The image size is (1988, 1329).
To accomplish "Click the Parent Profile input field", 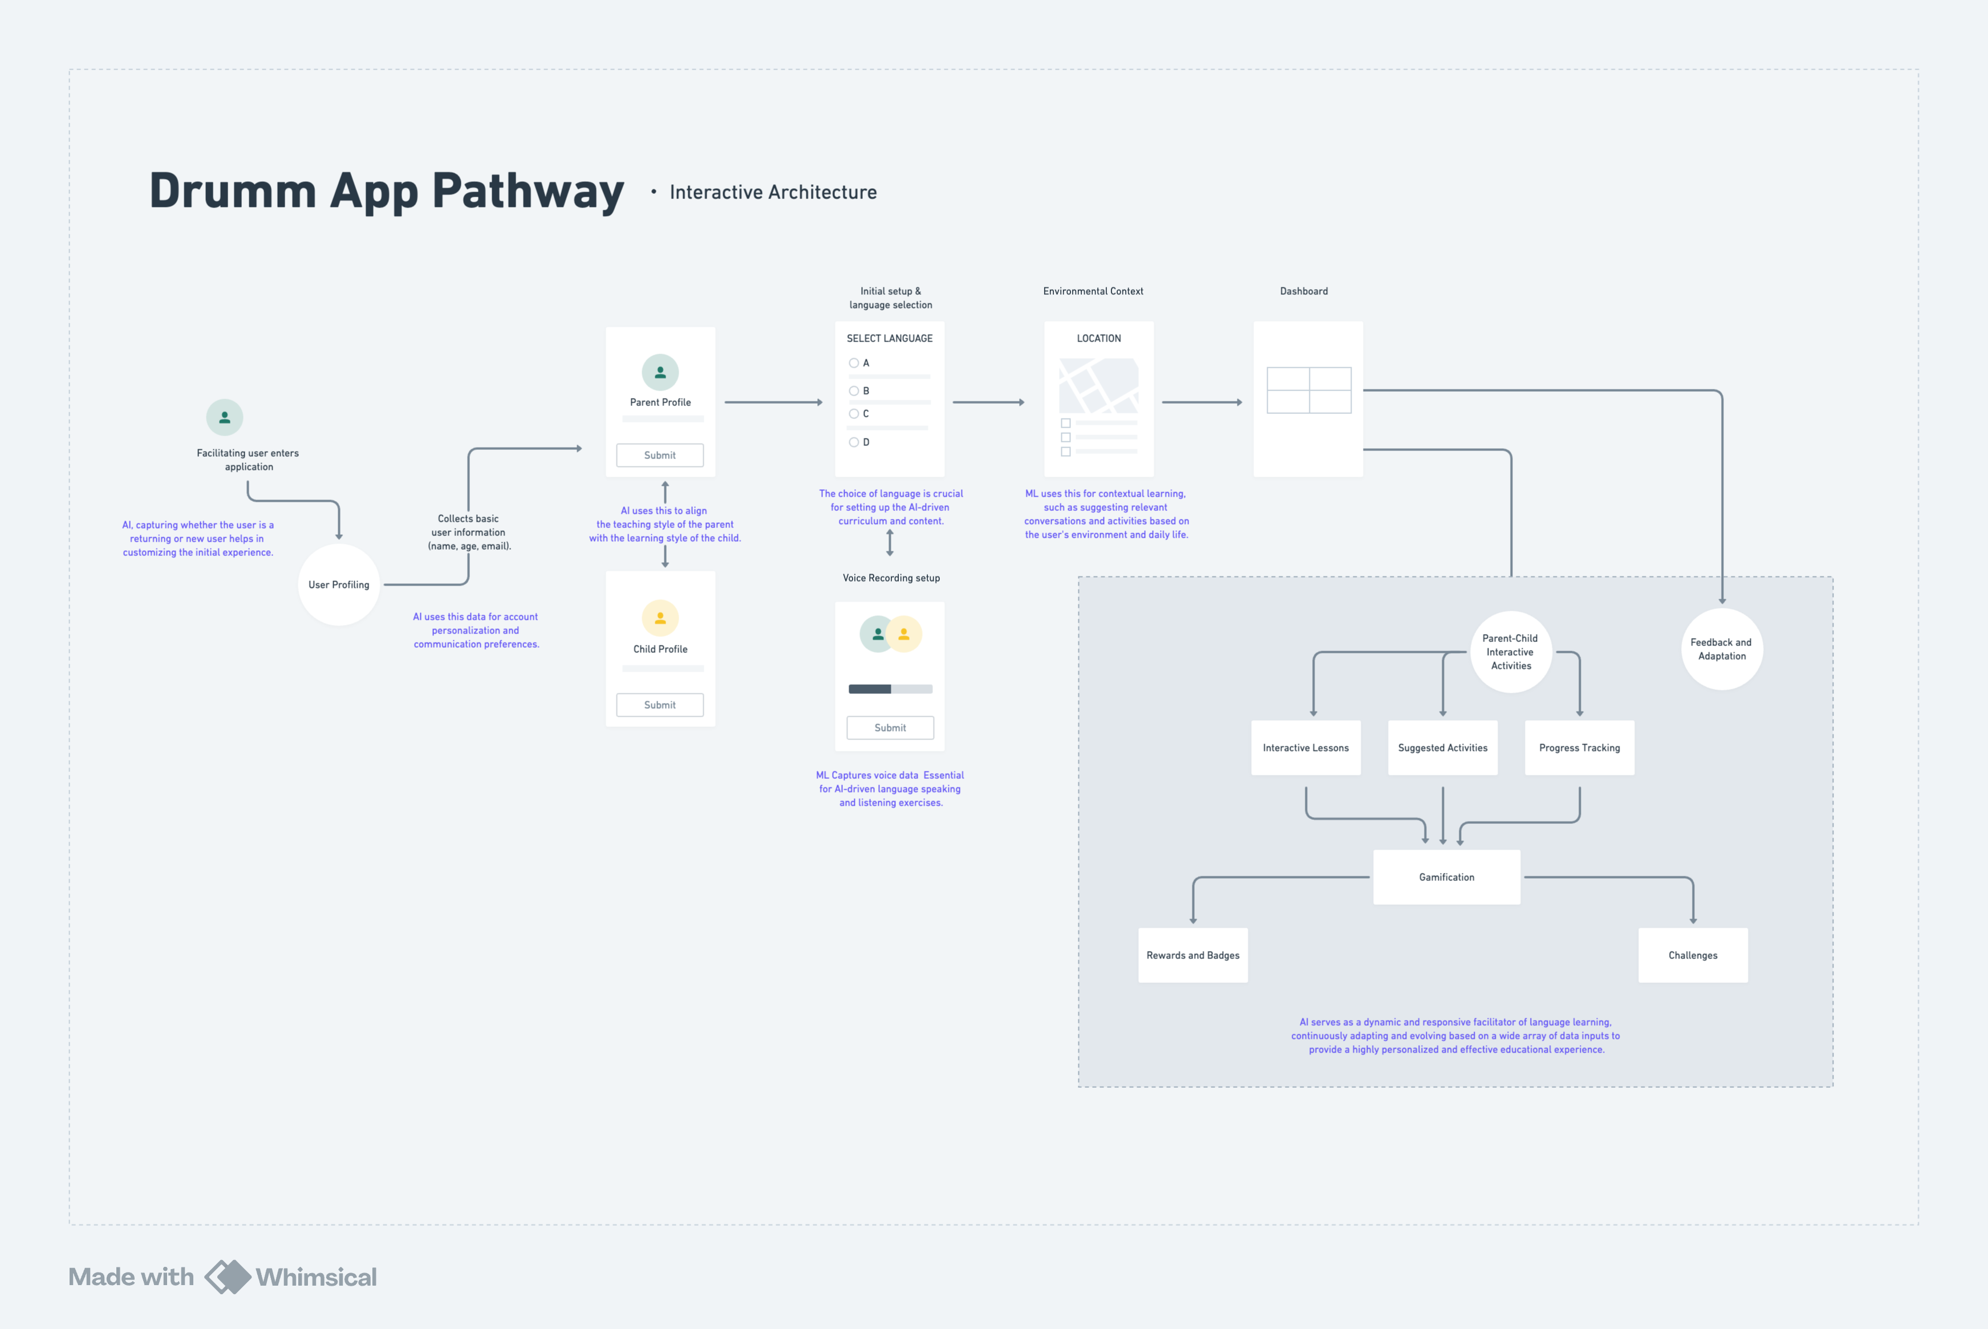I will 662,418.
